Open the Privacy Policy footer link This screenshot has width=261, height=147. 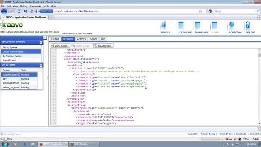tap(208, 134)
